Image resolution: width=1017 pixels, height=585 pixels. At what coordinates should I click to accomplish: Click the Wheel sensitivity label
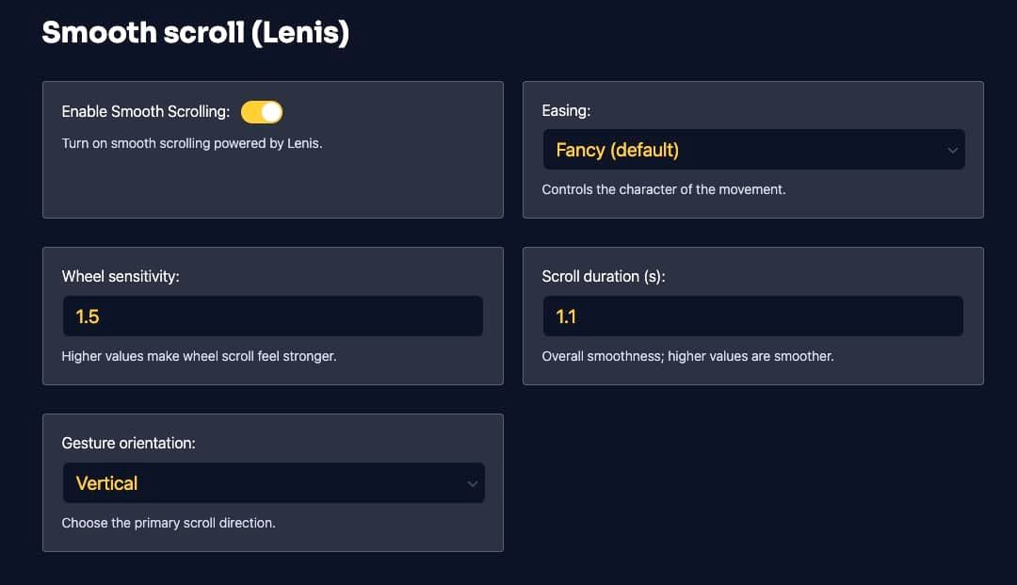[121, 276]
